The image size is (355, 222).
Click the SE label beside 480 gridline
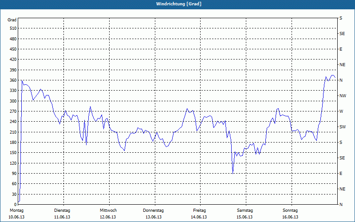[342, 34]
